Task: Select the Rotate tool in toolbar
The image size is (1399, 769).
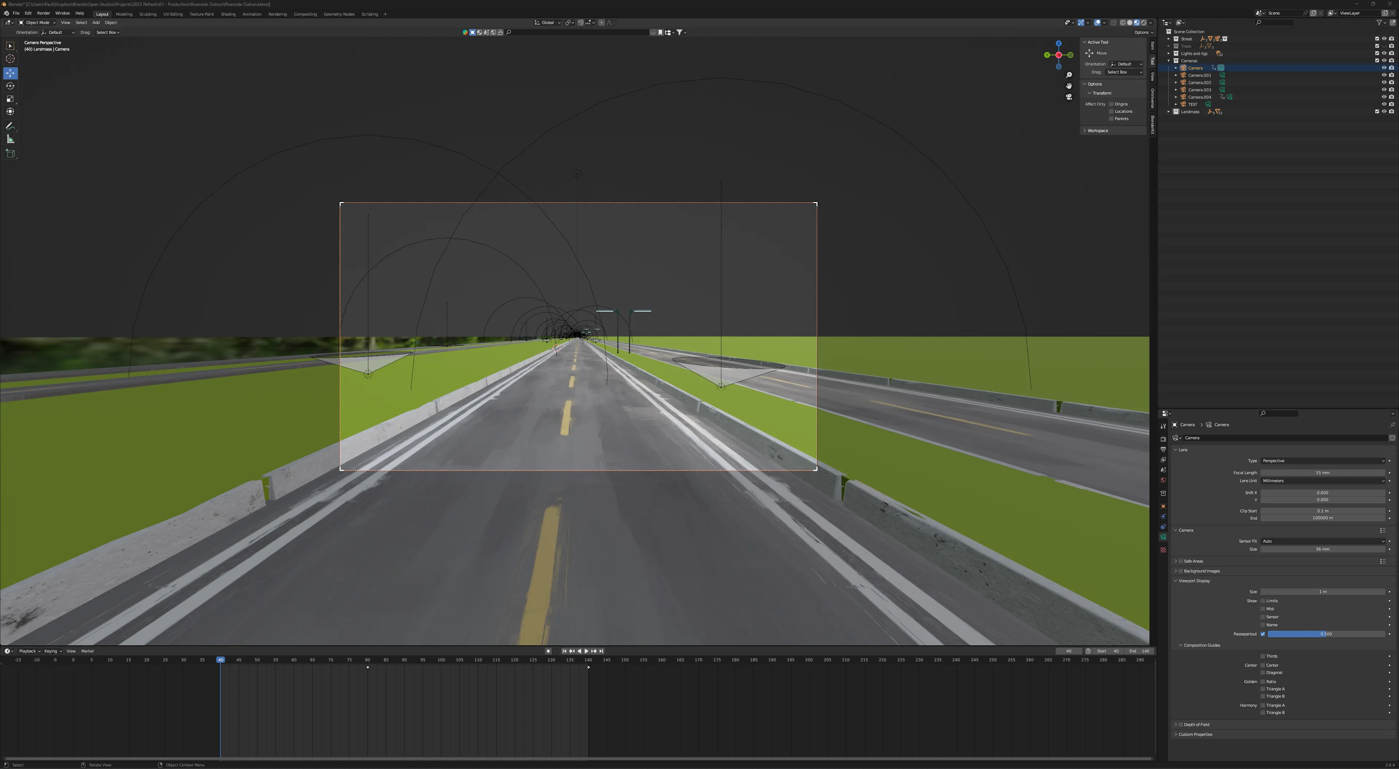Action: [x=10, y=86]
